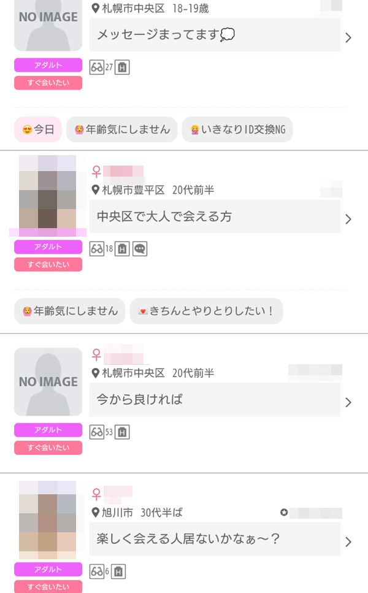
Task: Click the glasses view-count icon showing 53
Action: coord(96,432)
